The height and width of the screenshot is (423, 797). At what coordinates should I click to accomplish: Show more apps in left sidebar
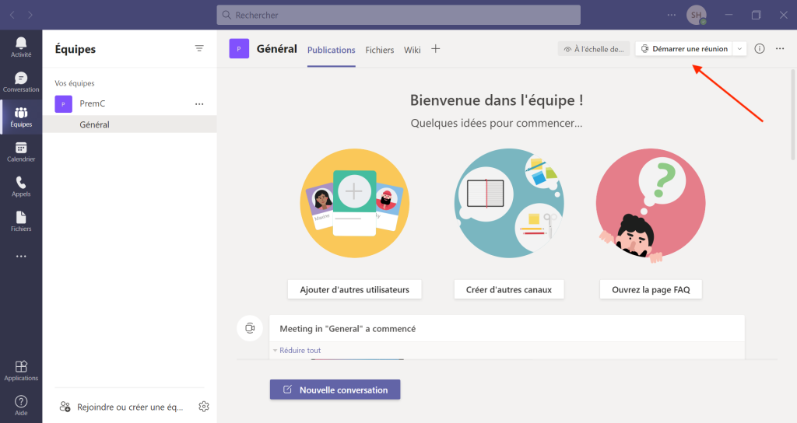pyautogui.click(x=21, y=257)
